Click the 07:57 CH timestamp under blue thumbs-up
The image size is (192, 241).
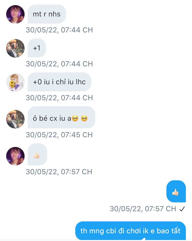(x=143, y=209)
